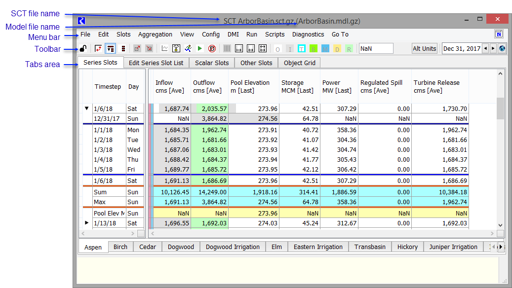Switch to the Scalar Slots tab
The width and height of the screenshot is (512, 288).
coord(212,63)
